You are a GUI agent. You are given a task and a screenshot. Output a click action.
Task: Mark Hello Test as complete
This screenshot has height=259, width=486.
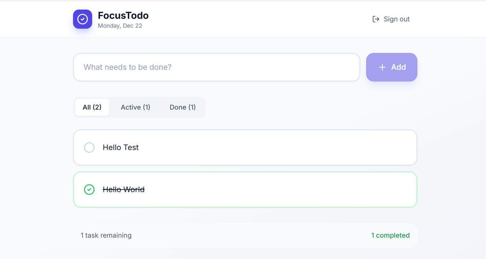click(x=89, y=147)
